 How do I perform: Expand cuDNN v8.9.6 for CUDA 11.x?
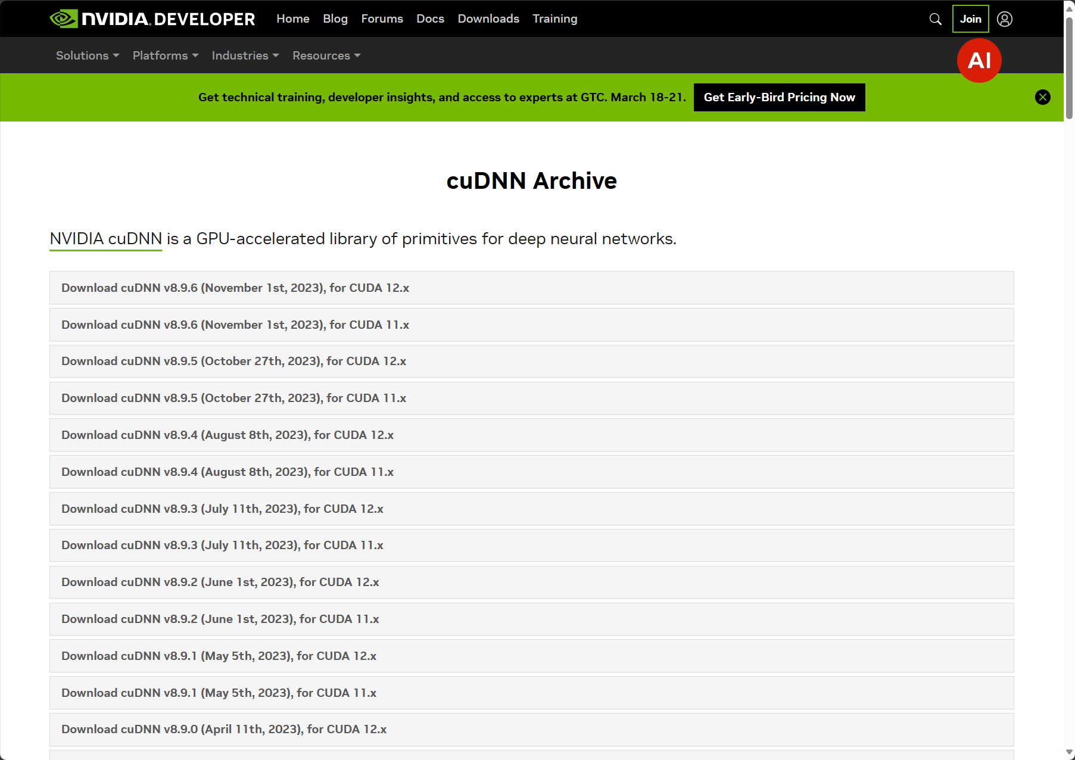coord(532,325)
